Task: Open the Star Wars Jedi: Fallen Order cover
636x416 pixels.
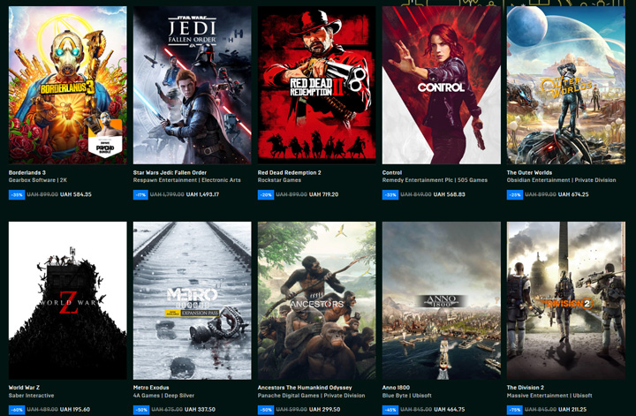Action: click(x=193, y=85)
